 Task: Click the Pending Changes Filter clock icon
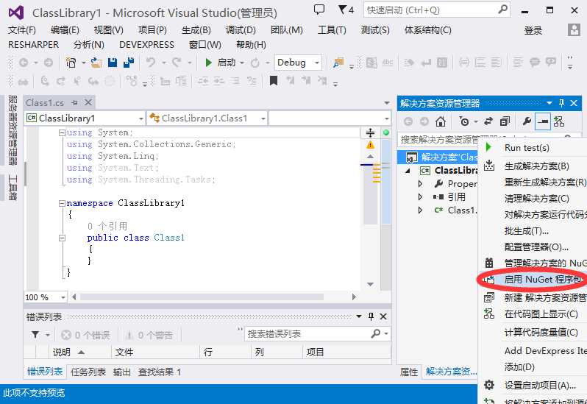(464, 121)
